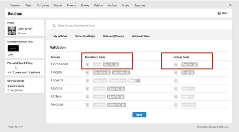Open Projects in top navigation
Viewport: 239px width, 132px height.
(71, 5)
